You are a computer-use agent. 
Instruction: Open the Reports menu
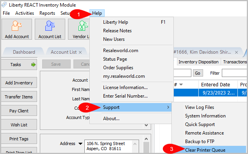point(47,13)
